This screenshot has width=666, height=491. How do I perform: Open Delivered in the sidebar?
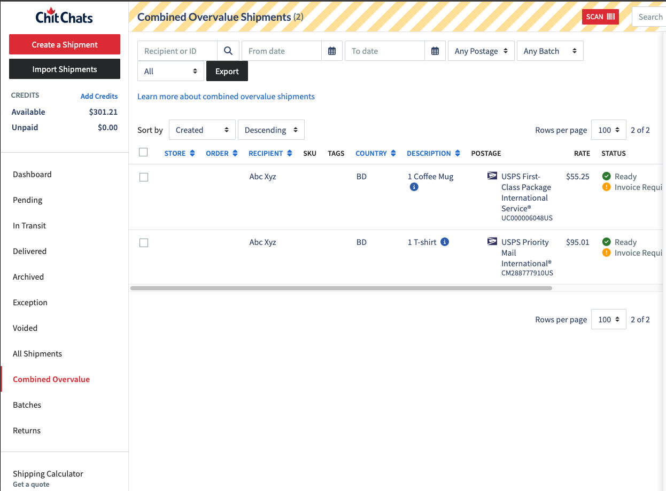coord(30,251)
